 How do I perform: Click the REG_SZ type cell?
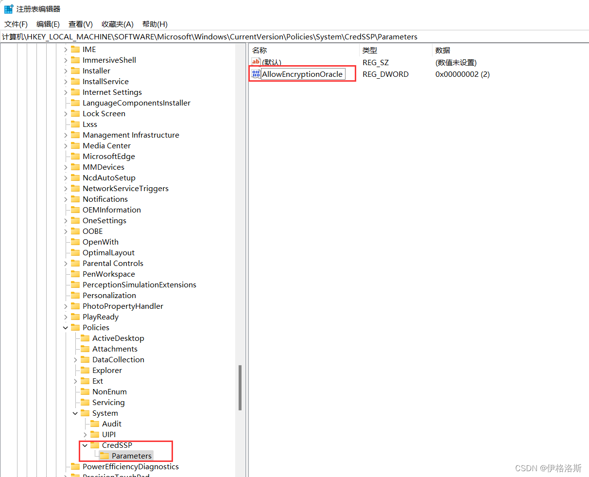[x=376, y=63]
